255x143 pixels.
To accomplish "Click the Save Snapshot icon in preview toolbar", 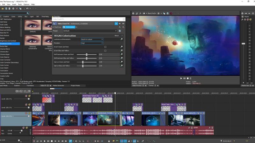I will [x=168, y=13].
